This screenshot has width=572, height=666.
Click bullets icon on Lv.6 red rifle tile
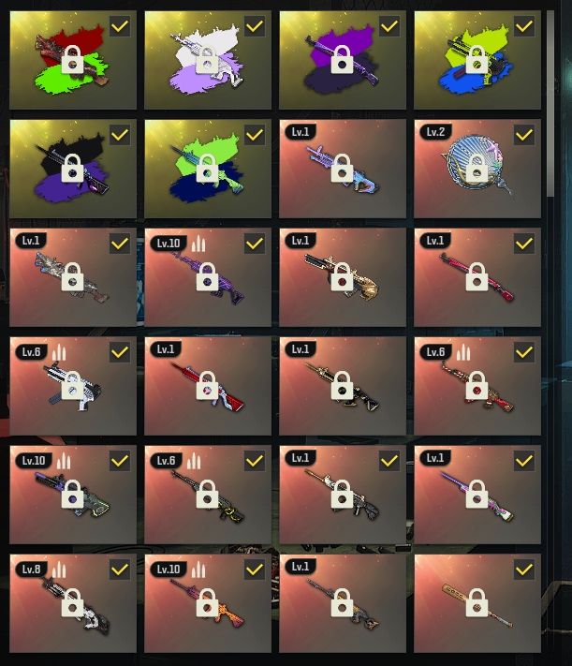pos(463,352)
